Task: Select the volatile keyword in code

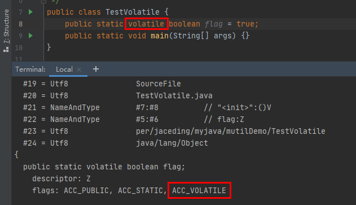Action: pyautogui.click(x=146, y=24)
